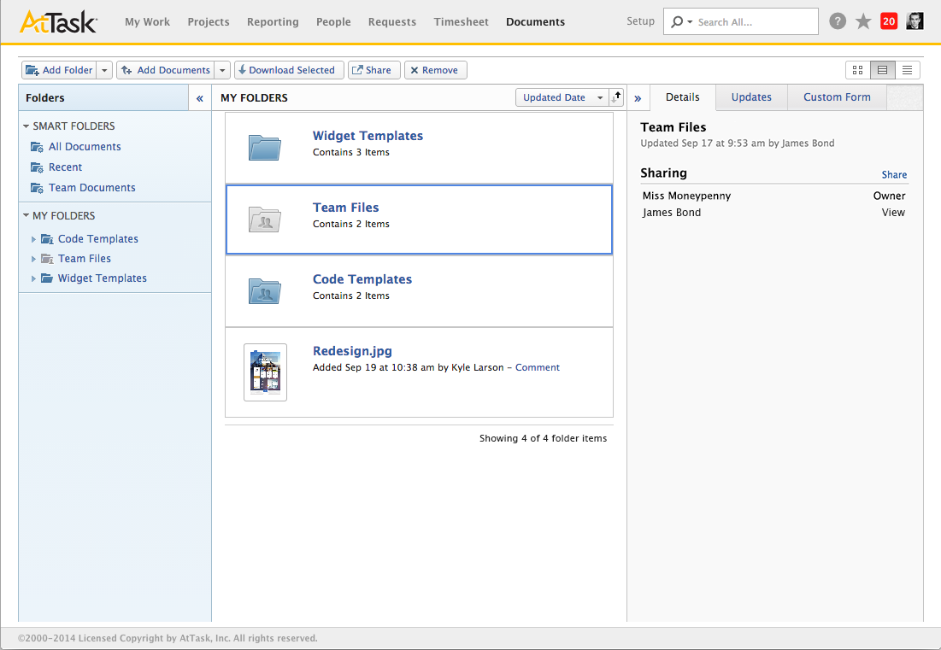Screen dimensions: 941x650
Task: Click 'Showing 4 of 4 folder items' text
Action: pos(543,438)
